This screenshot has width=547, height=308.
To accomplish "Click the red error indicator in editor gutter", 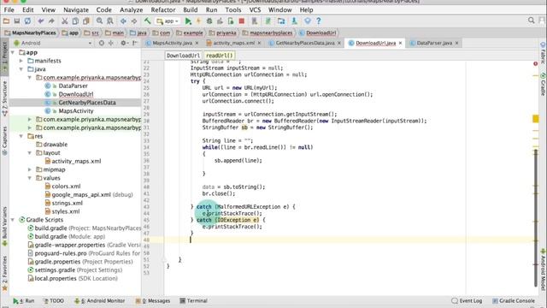I will 536,63.
